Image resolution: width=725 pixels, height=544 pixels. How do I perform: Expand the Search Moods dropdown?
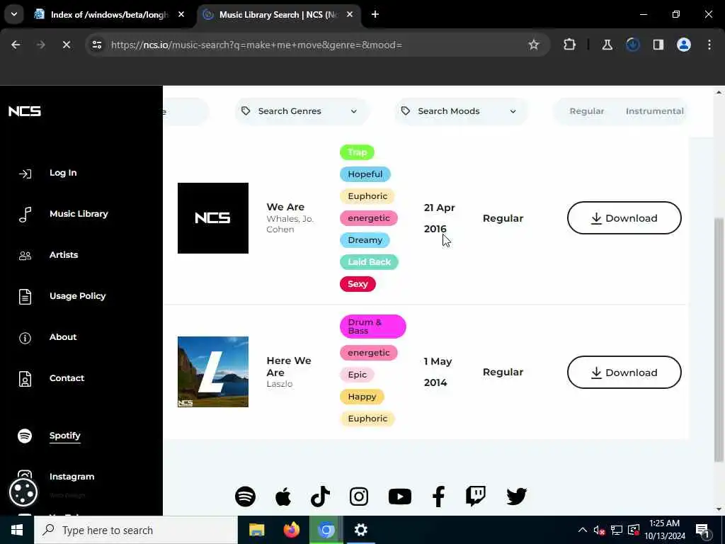[460, 111]
